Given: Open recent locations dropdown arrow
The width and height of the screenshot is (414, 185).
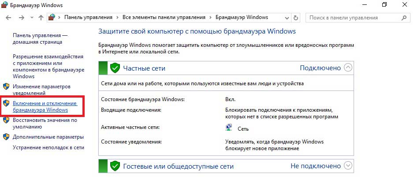Looking at the screenshot, I should [x=32, y=18].
